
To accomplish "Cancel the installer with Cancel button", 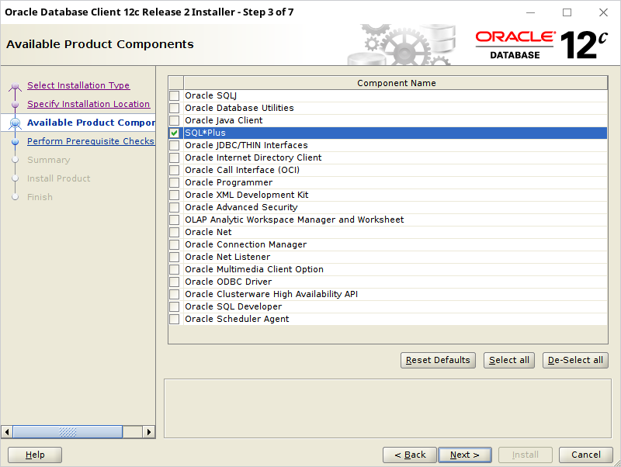I will (586, 455).
